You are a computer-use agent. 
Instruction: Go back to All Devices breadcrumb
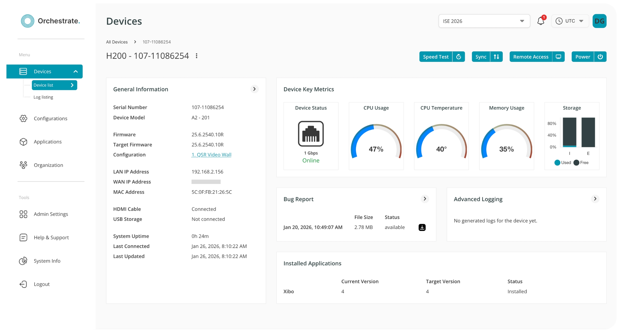[x=117, y=42]
